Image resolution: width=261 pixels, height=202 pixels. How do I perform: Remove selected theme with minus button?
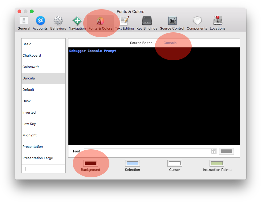[34, 169]
